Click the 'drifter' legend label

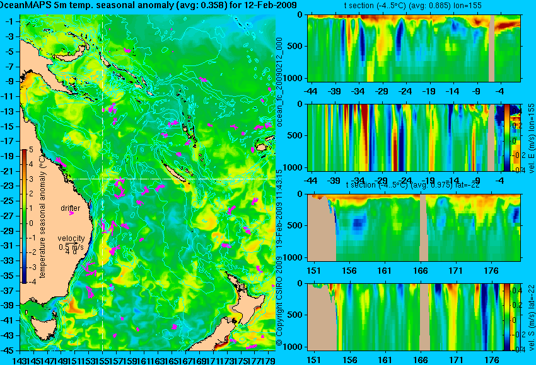pos(71,208)
